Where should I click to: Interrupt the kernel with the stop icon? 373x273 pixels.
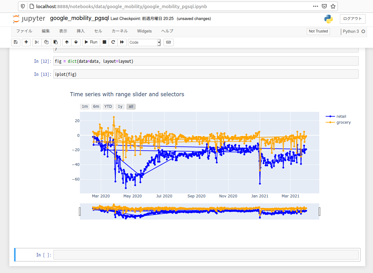click(x=104, y=42)
